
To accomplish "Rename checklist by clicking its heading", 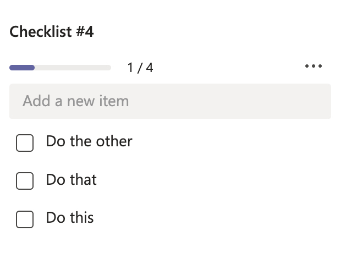I will point(52,32).
